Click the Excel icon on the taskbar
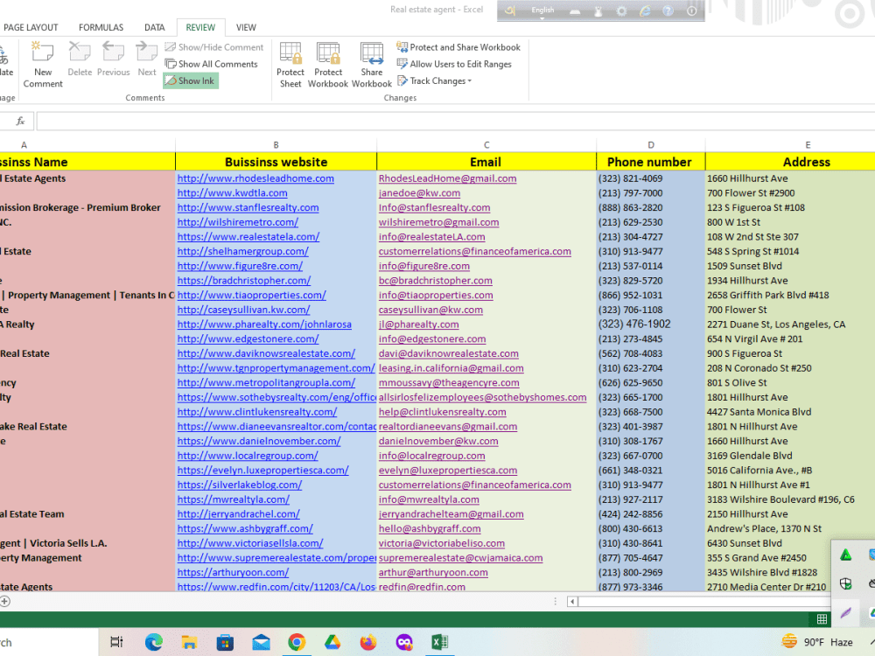This screenshot has height=656, width=875. [439, 642]
